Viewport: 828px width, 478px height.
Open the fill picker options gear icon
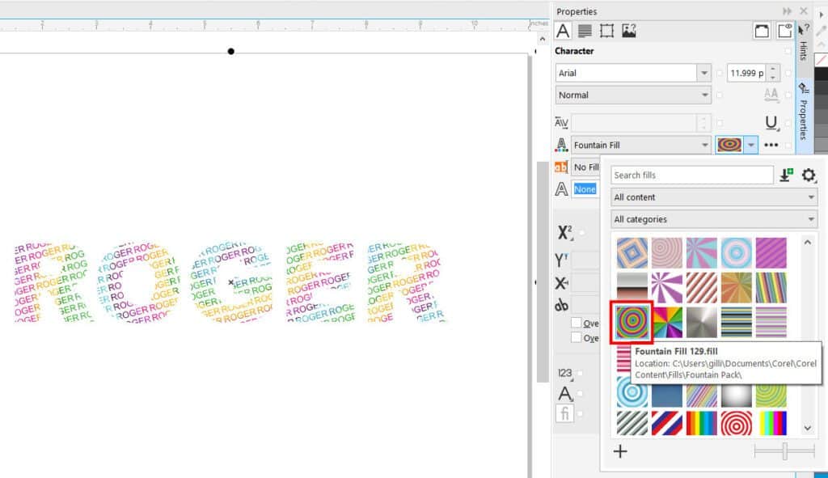click(x=809, y=175)
